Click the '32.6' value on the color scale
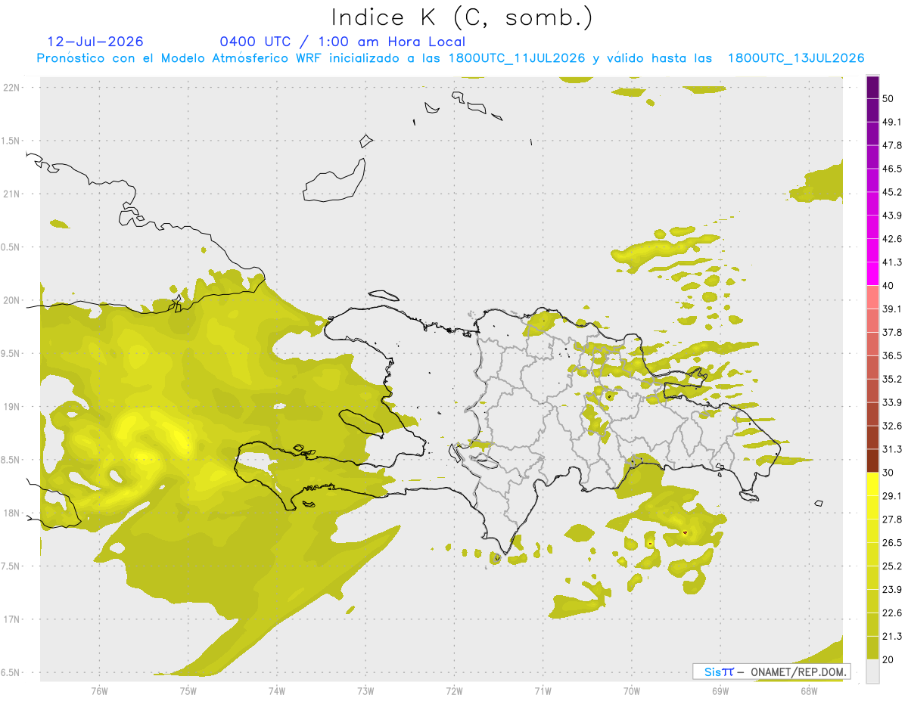 [892, 426]
